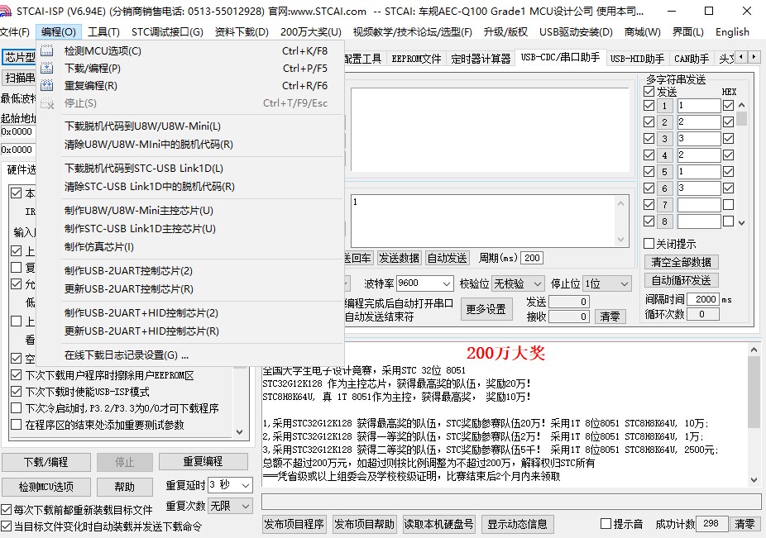Viewport: 766px width, 538px height.
Task: Open the 重复次数 无限 dropdown
Action: coord(230,507)
